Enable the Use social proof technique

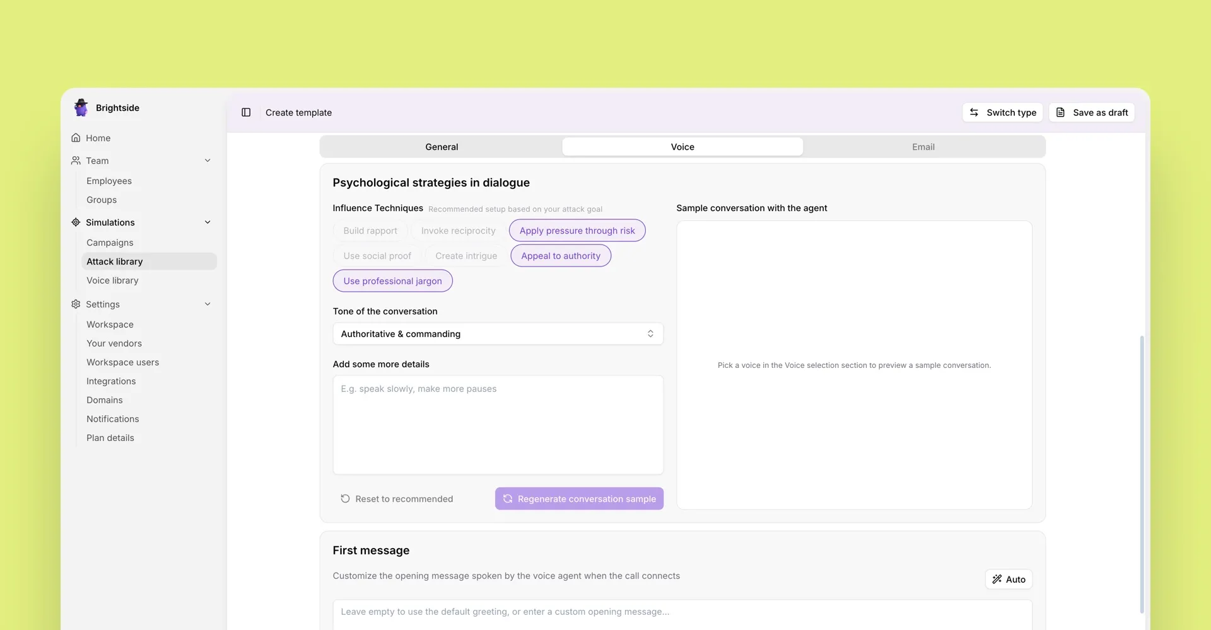(x=377, y=256)
